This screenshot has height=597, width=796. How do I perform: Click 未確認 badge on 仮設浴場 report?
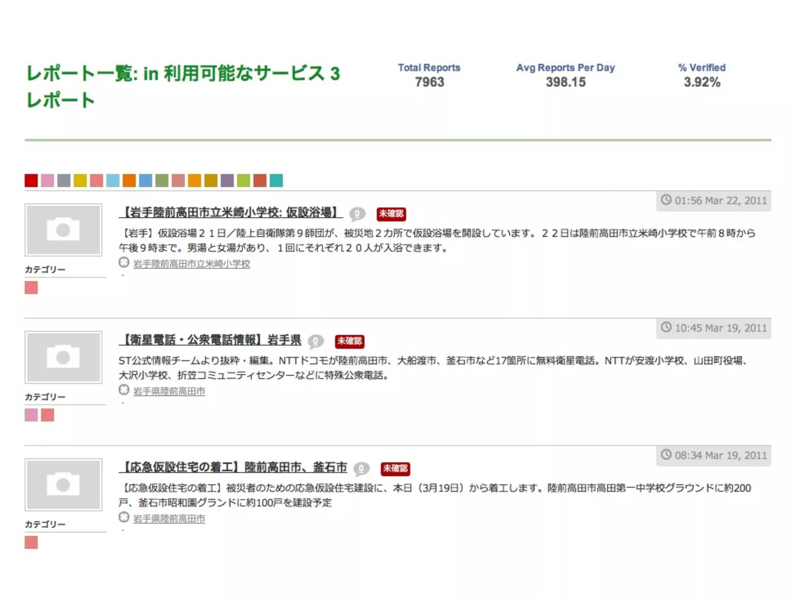point(391,214)
